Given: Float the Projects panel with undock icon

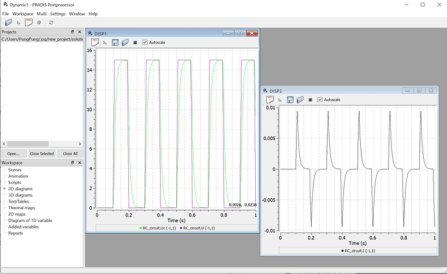Looking at the screenshot, I should tap(73, 32).
